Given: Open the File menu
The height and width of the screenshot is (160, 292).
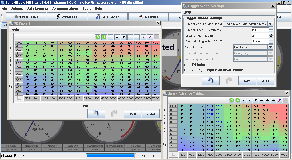Looking at the screenshot, I should point(4,9).
